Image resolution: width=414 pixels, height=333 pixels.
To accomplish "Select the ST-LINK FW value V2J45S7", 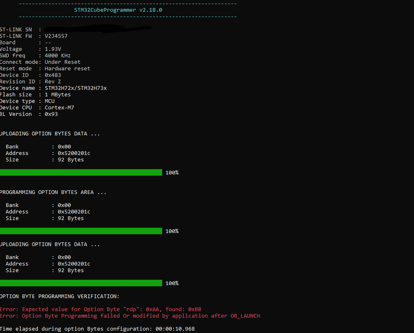I will (x=56, y=36).
